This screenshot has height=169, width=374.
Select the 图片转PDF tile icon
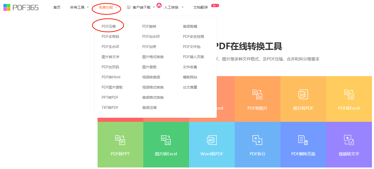pyautogui.click(x=303, y=94)
